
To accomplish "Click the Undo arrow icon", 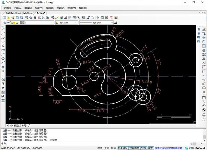I will [88, 18].
